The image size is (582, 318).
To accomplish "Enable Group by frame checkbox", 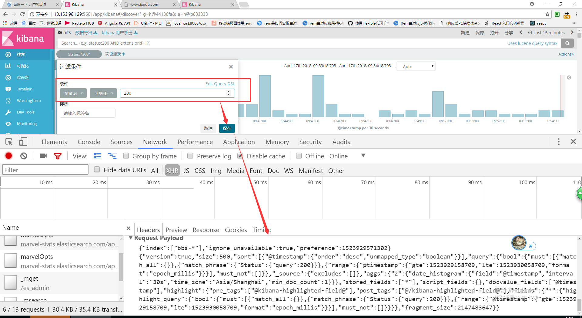I will point(126,156).
